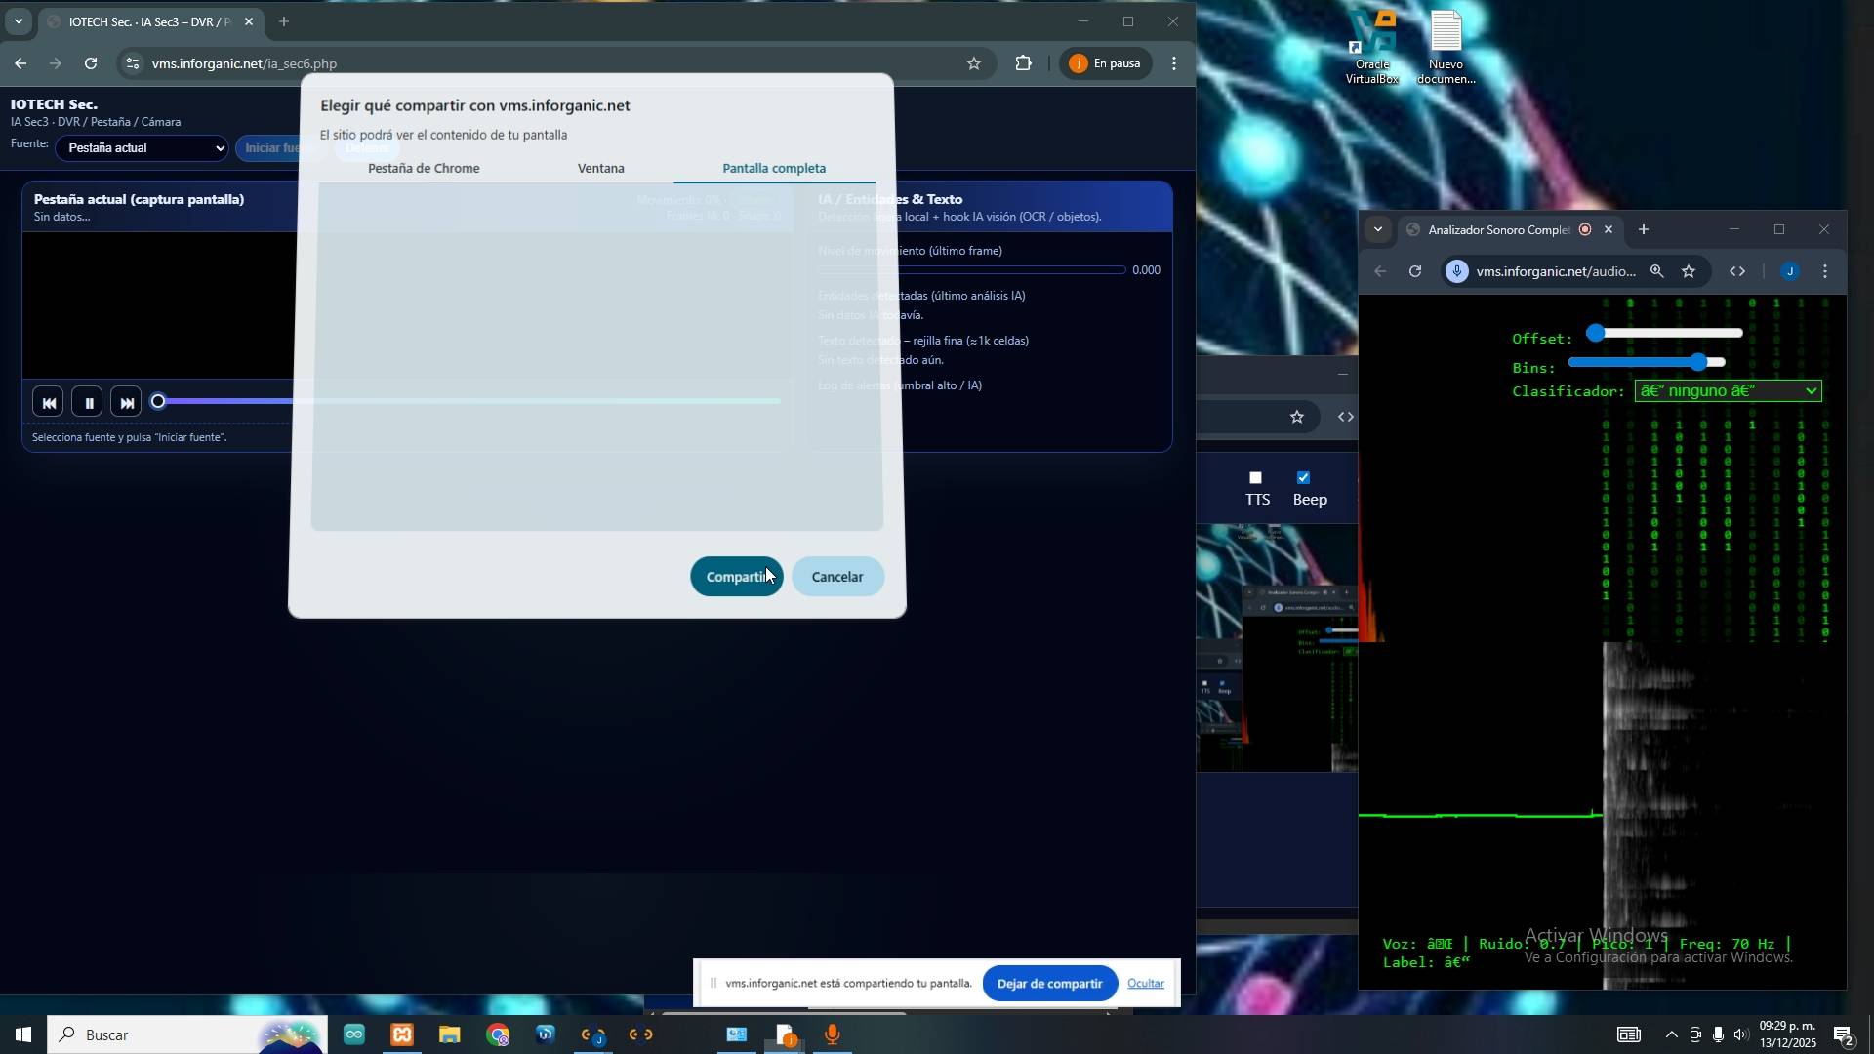Open the zoom magnifier icon in analyzer window
Screen dimensions: 1874x1054
pyautogui.click(x=1656, y=272)
